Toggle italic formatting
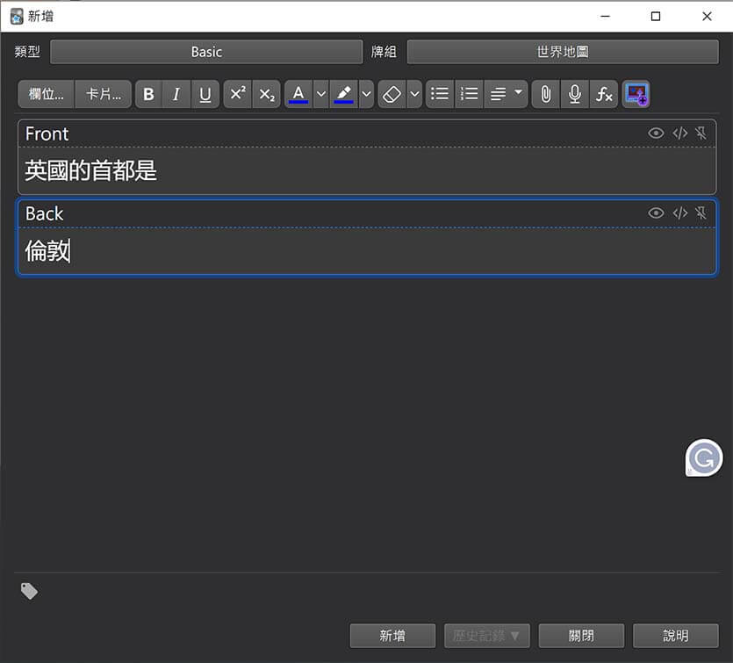Viewport: 733px width, 663px height. (176, 94)
